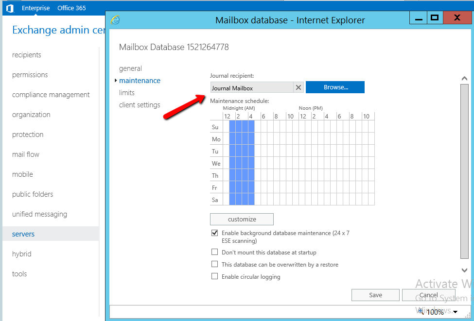Check This database can be overwritten by restore

[x=214, y=265]
